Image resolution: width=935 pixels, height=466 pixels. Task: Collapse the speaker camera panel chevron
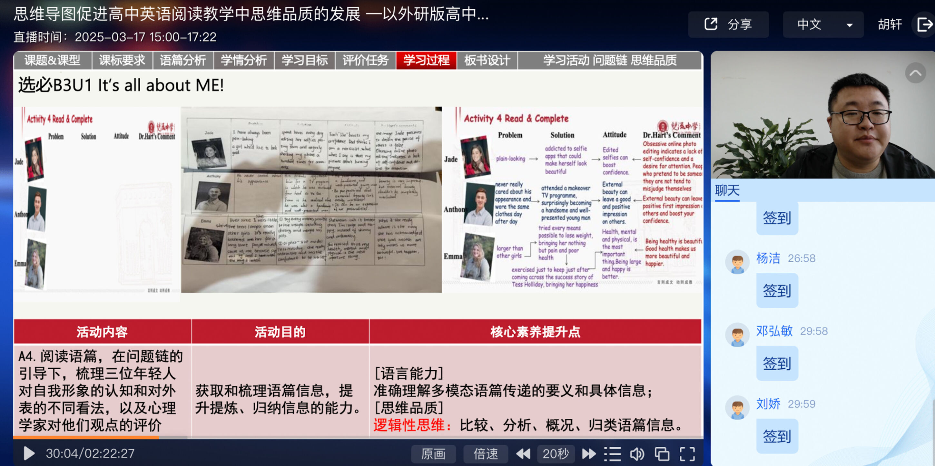tap(915, 73)
